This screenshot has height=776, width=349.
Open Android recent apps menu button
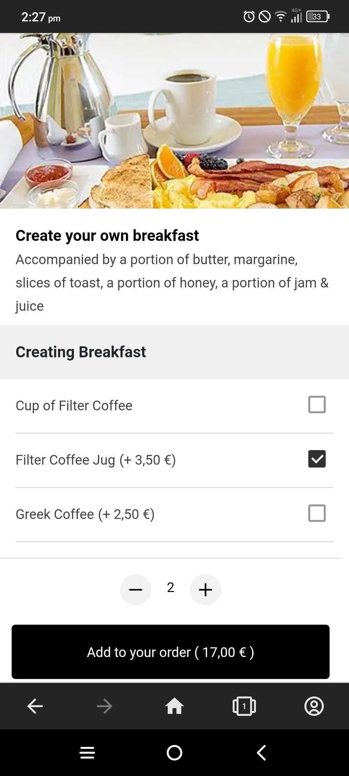tap(87, 753)
